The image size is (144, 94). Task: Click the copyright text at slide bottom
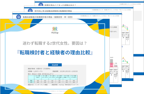click(x=55, y=91)
